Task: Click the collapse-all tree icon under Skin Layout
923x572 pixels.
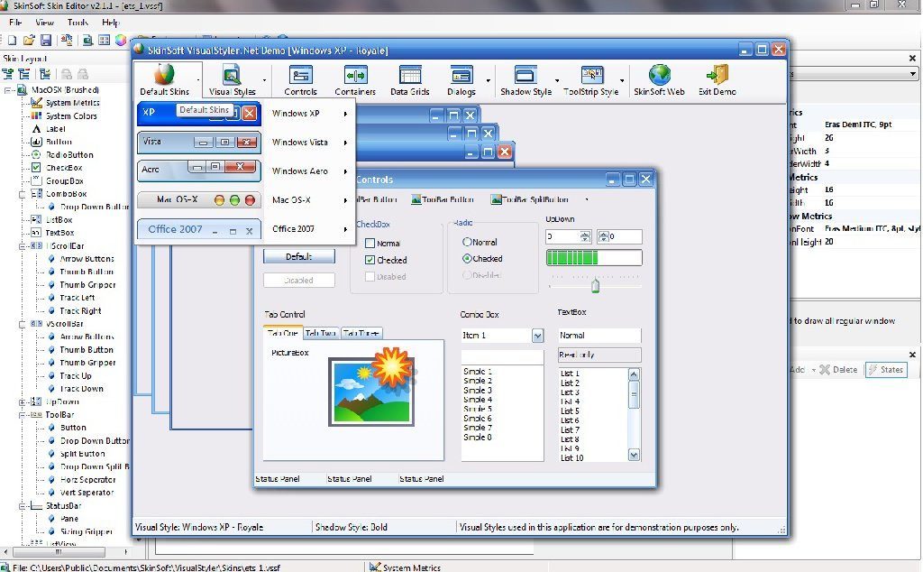Action: click(x=24, y=74)
